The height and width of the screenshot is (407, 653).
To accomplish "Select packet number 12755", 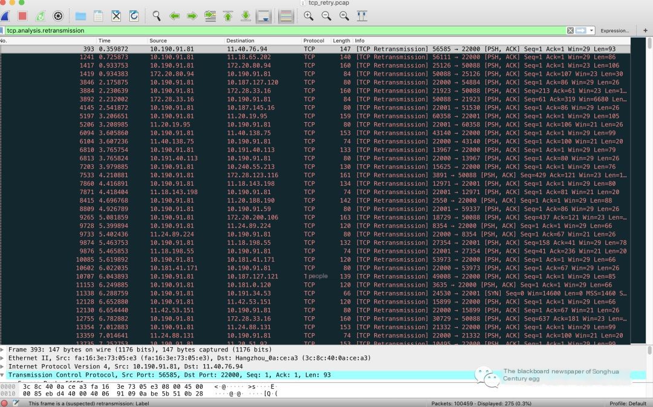I will click(x=315, y=319).
